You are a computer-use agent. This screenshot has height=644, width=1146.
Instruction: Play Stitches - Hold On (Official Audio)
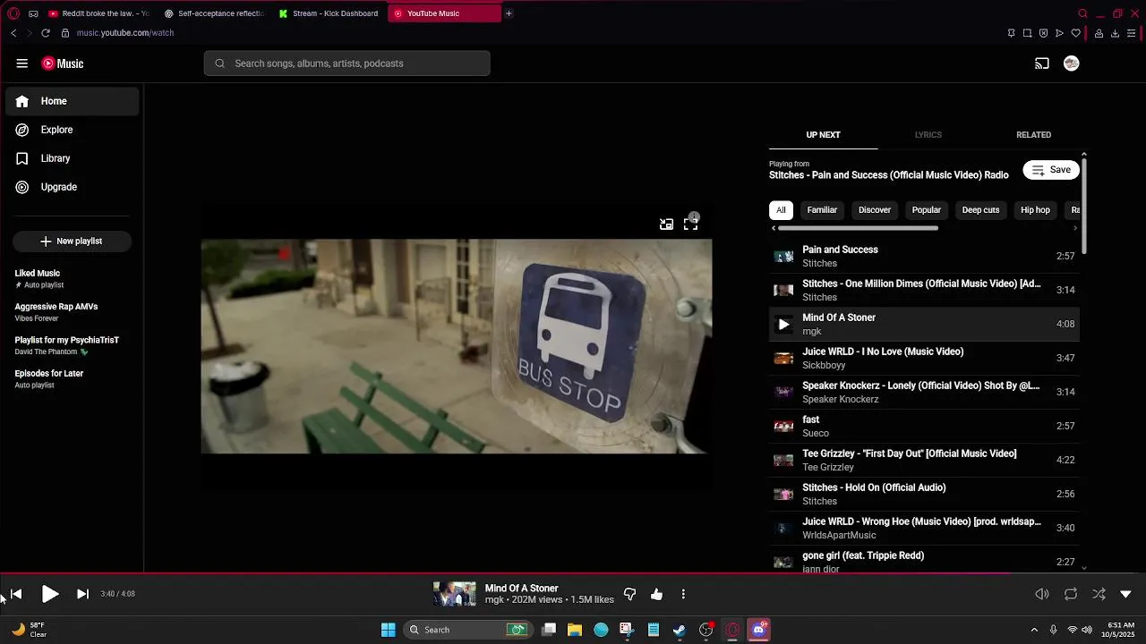(924, 494)
